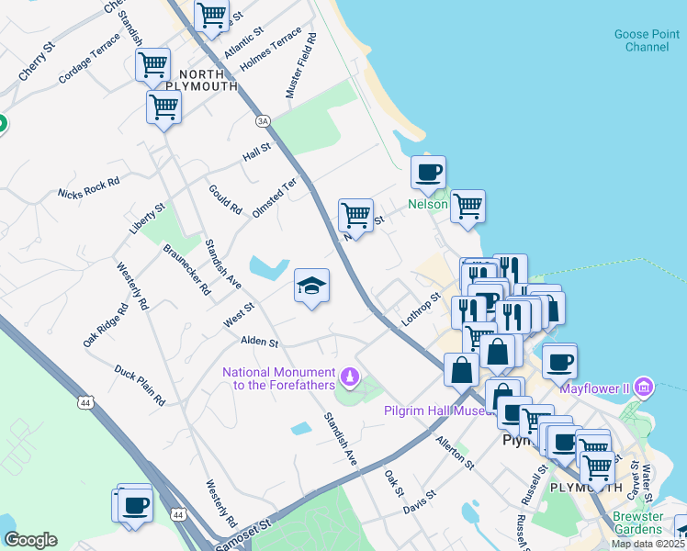
Task: Click the Holmes Terrace label
Action: click(271, 49)
